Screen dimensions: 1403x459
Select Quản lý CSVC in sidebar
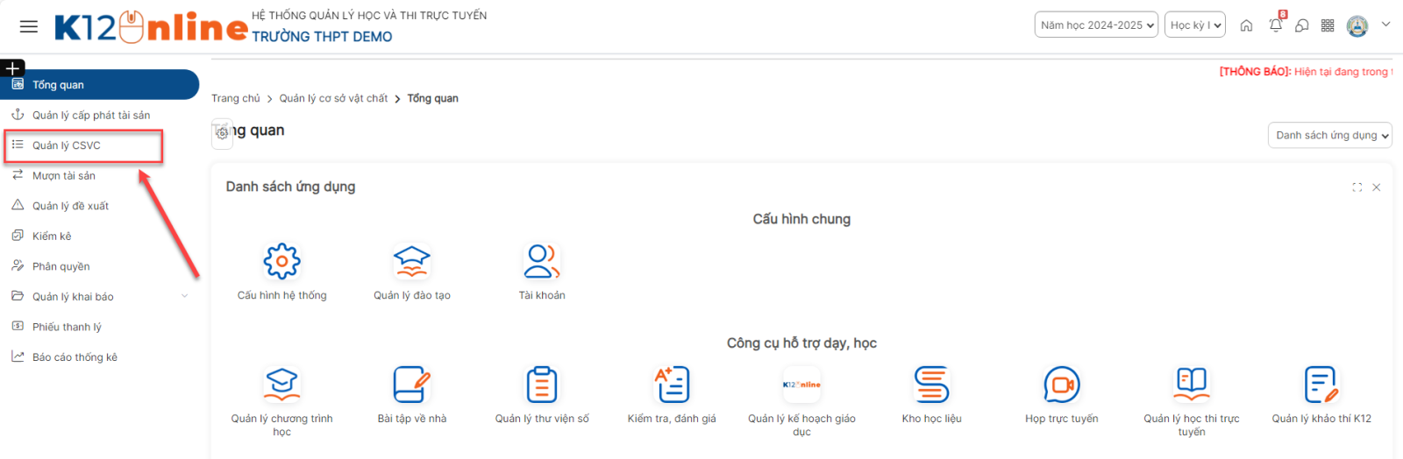point(67,145)
